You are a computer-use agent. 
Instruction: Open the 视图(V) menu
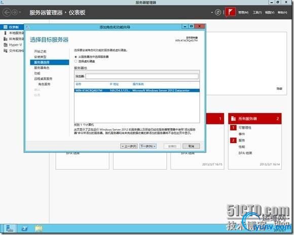270,13
